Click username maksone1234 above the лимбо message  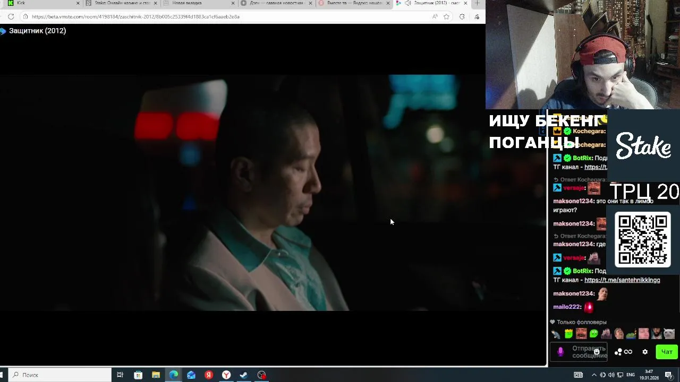click(573, 201)
